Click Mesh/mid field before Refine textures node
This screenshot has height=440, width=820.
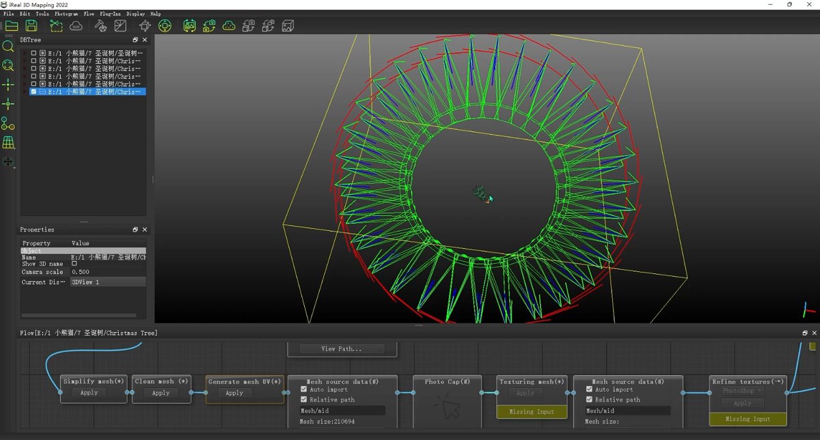627,411
